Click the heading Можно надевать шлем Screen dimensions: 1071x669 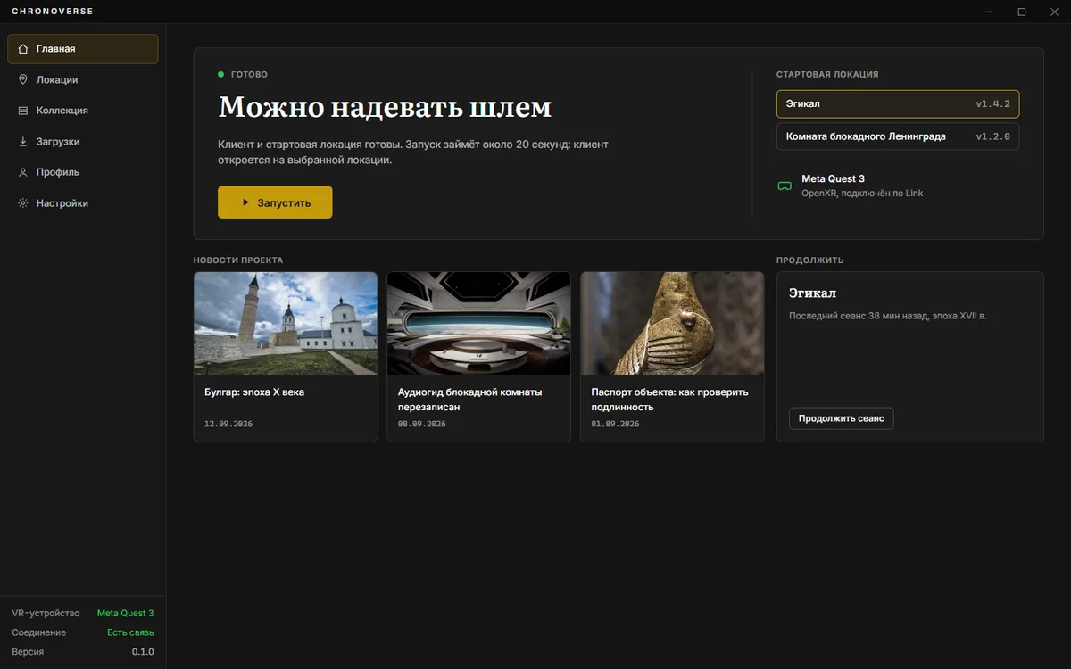(385, 107)
